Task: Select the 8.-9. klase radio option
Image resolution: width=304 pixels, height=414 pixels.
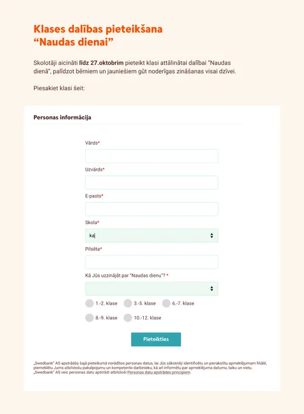Action: pyautogui.click(x=89, y=317)
